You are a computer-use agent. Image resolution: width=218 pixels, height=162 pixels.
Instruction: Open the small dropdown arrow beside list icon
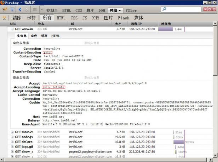tap(42, 10)
